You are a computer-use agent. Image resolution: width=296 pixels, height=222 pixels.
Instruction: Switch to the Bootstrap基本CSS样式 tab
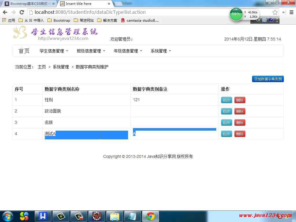tap(28, 4)
